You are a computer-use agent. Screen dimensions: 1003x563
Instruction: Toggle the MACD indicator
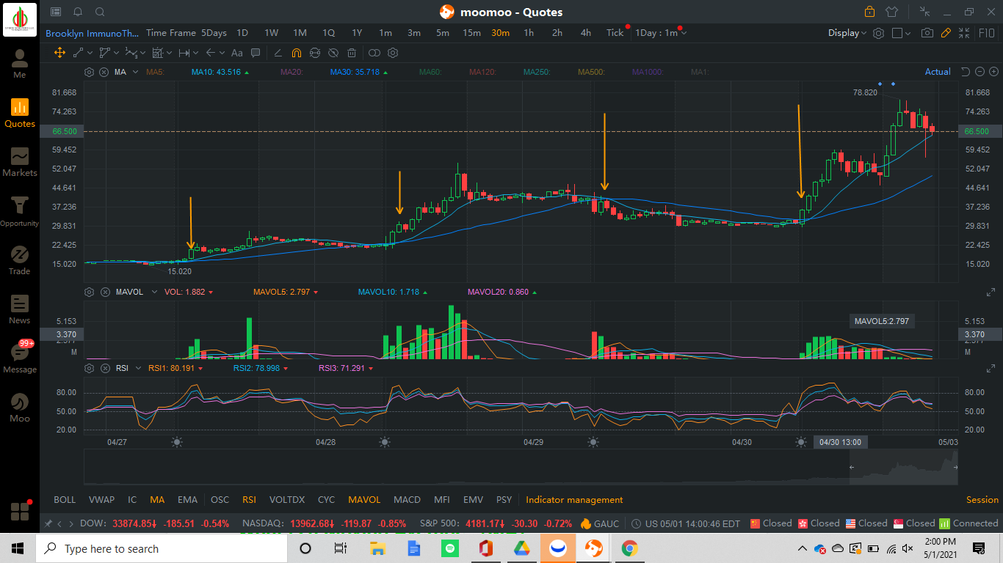point(407,500)
